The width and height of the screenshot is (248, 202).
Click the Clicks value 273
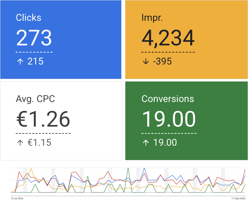click(34, 38)
